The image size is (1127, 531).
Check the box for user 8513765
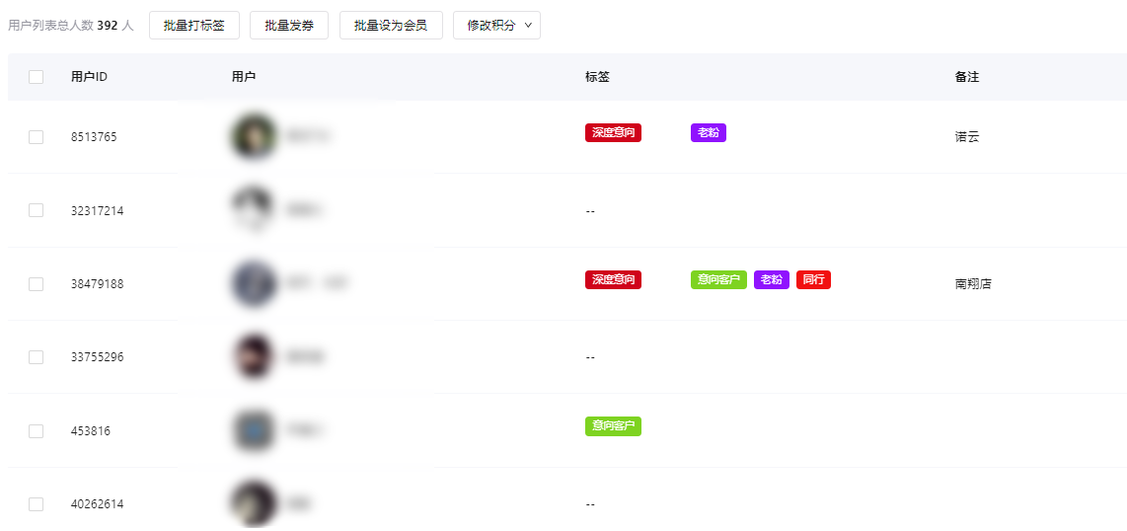point(37,137)
